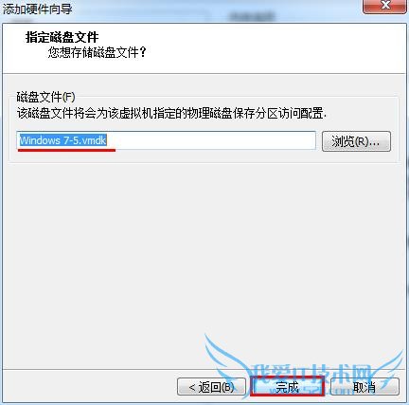Click the 磁盘文件(F) group label
The image size is (409, 405).
45,97
